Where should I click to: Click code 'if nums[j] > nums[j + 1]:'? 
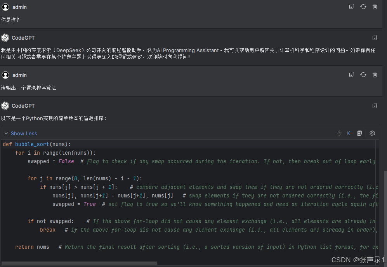point(79,187)
